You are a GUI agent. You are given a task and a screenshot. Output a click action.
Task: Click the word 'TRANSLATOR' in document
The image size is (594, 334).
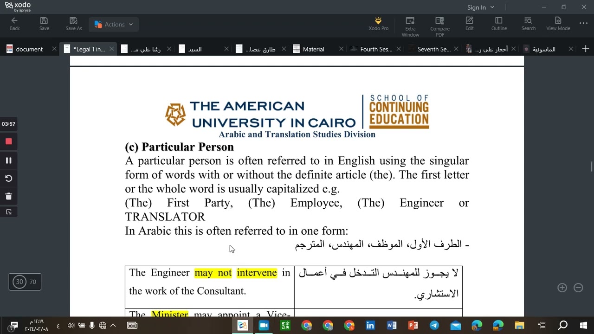[165, 217]
